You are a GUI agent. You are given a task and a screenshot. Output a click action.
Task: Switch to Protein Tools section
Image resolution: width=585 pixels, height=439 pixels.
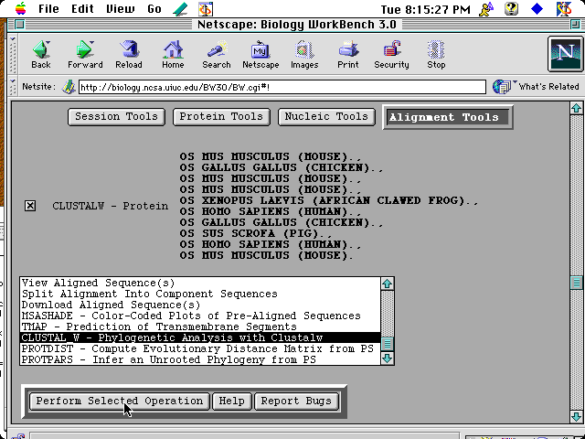coord(221,117)
